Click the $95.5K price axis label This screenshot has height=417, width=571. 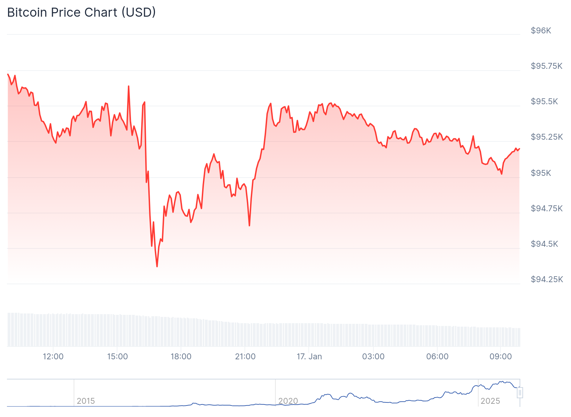pos(544,101)
